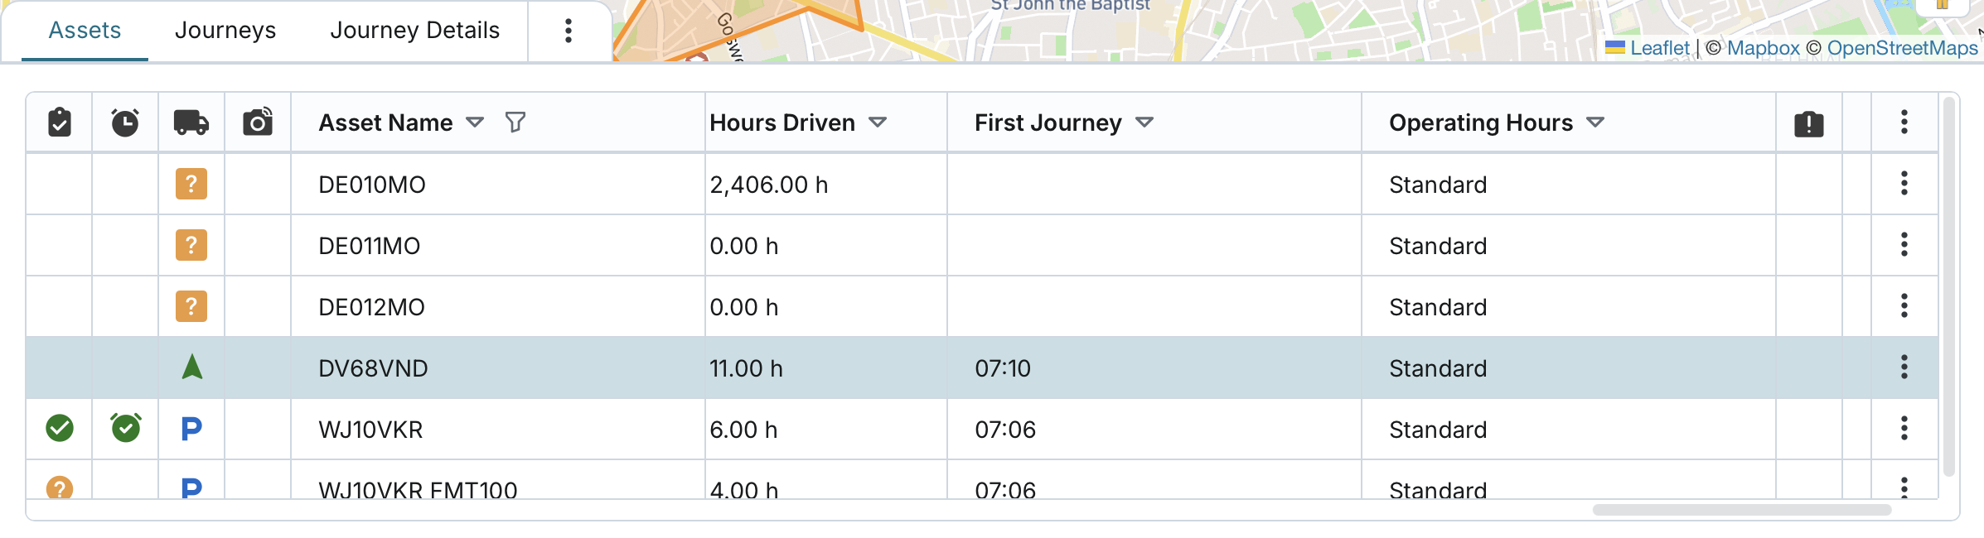Expand the Operating Hours column dropdown
Screen dimensions: 1984x538
pyautogui.click(x=1595, y=122)
